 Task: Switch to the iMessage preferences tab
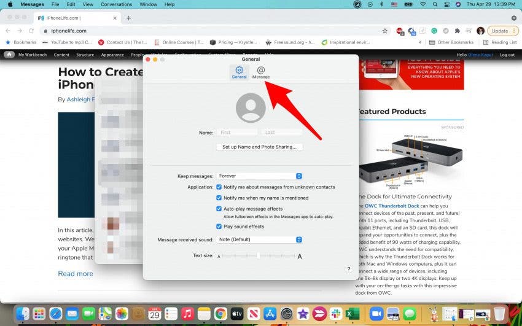pyautogui.click(x=260, y=72)
